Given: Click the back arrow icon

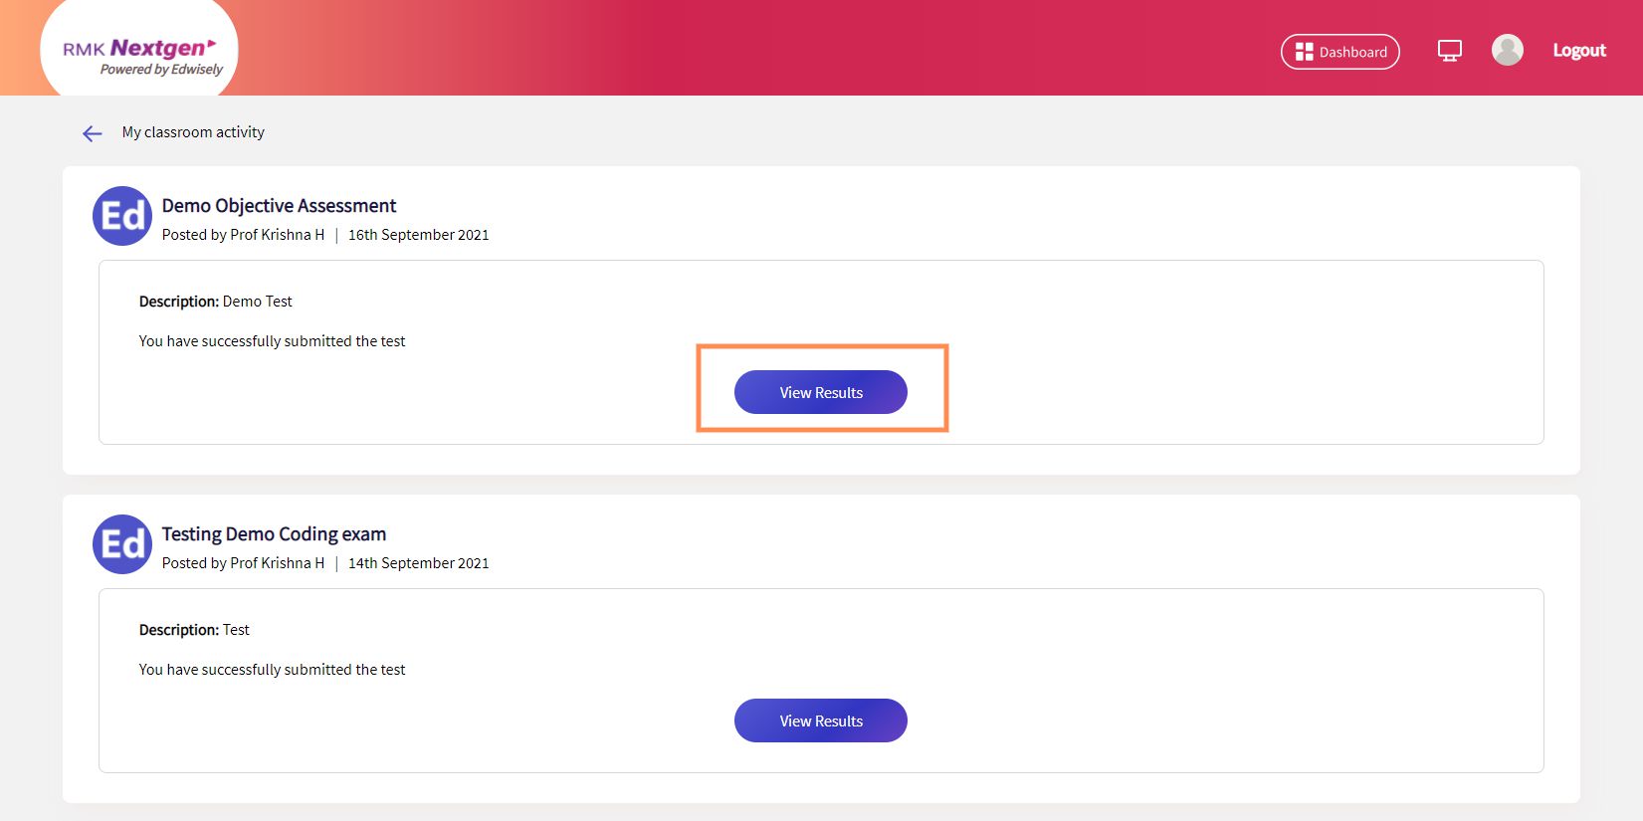Looking at the screenshot, I should (x=93, y=133).
